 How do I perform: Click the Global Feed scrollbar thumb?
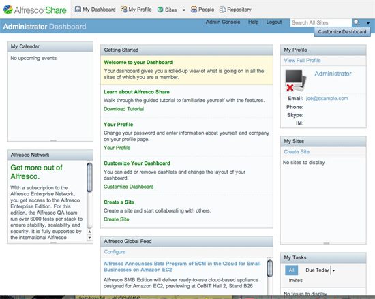[270, 268]
